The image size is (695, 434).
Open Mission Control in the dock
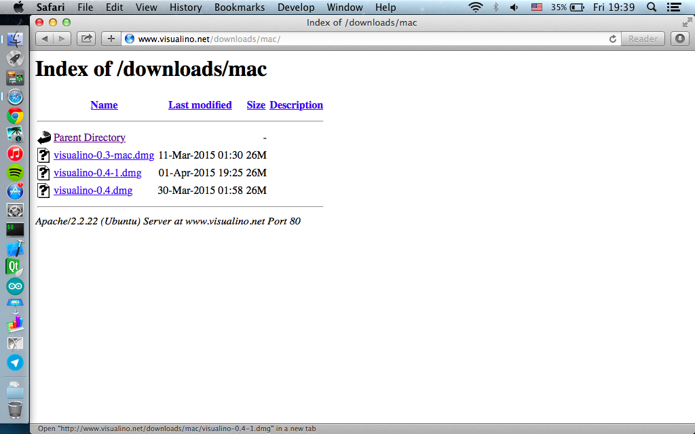pos(15,77)
